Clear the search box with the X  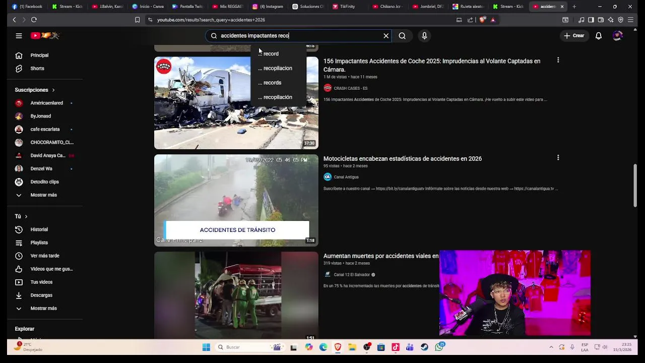click(386, 36)
